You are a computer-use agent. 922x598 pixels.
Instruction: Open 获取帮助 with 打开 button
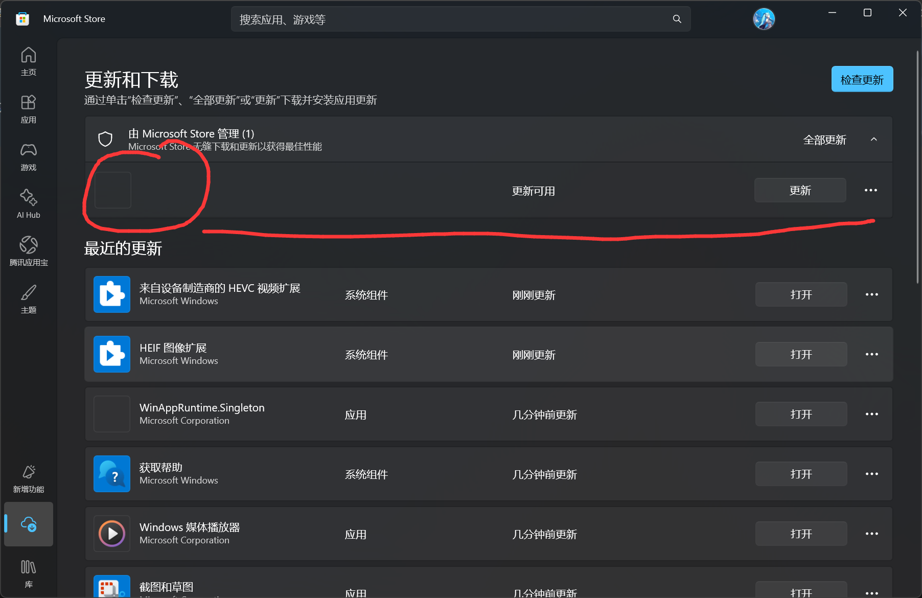(801, 474)
